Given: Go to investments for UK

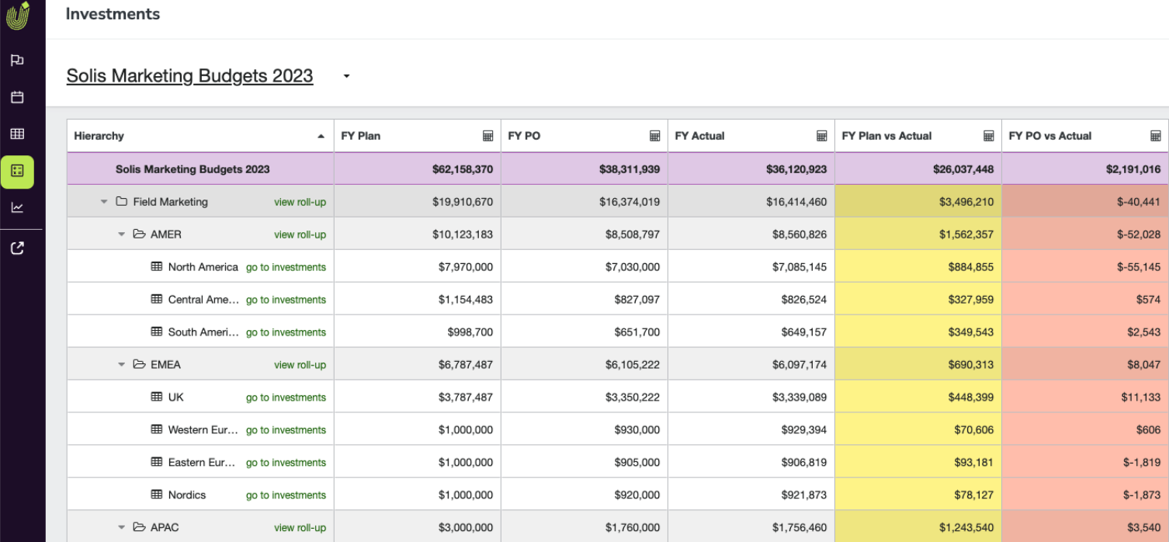Looking at the screenshot, I should 286,398.
